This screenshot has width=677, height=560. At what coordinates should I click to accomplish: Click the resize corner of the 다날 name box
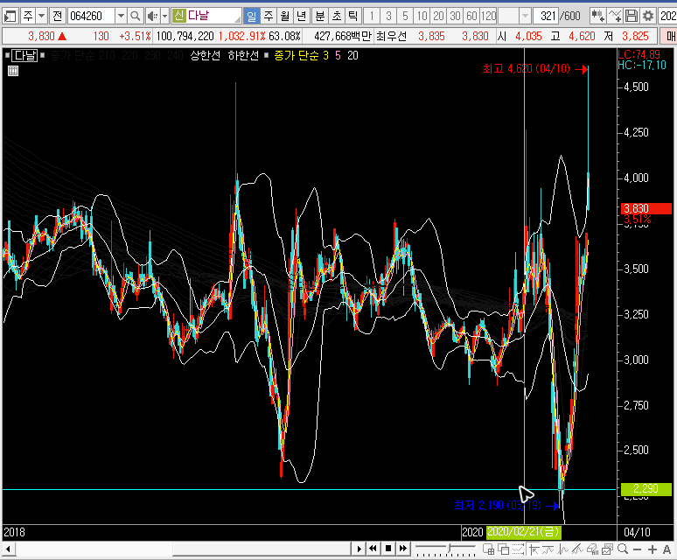pos(237,19)
